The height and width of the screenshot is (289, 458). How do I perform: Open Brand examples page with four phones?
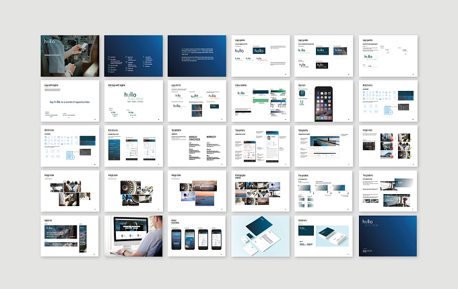(x=197, y=236)
